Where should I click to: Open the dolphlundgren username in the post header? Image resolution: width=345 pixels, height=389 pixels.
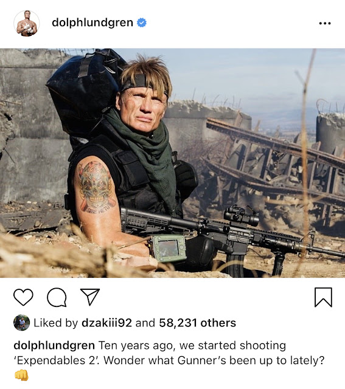[92, 22]
